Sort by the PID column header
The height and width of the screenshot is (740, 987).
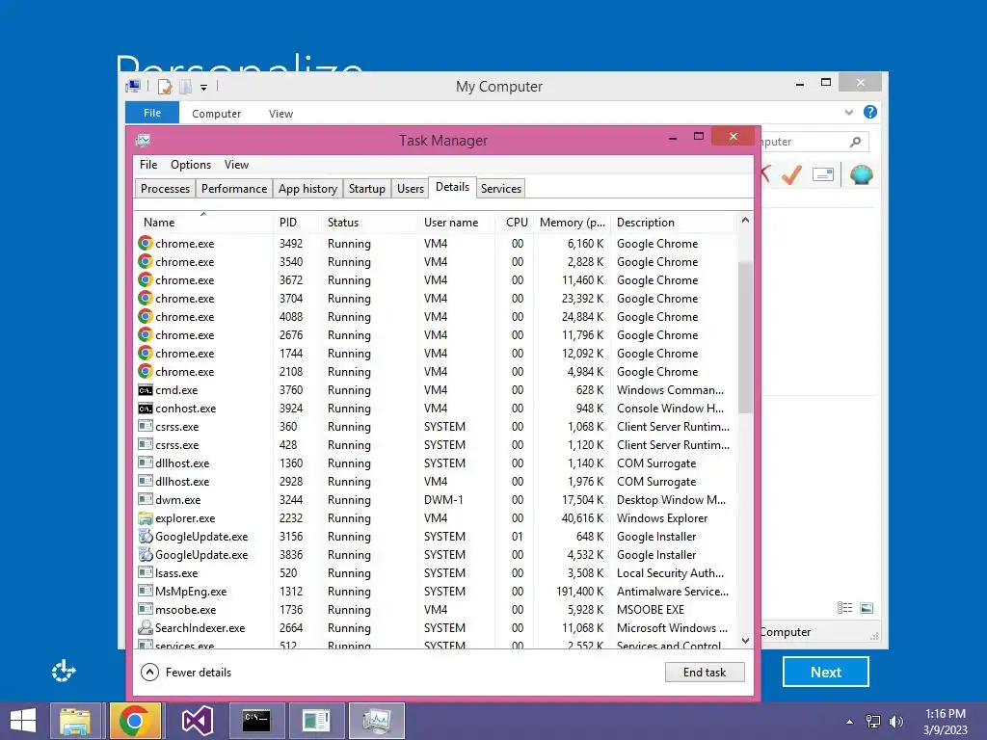pyautogui.click(x=297, y=223)
